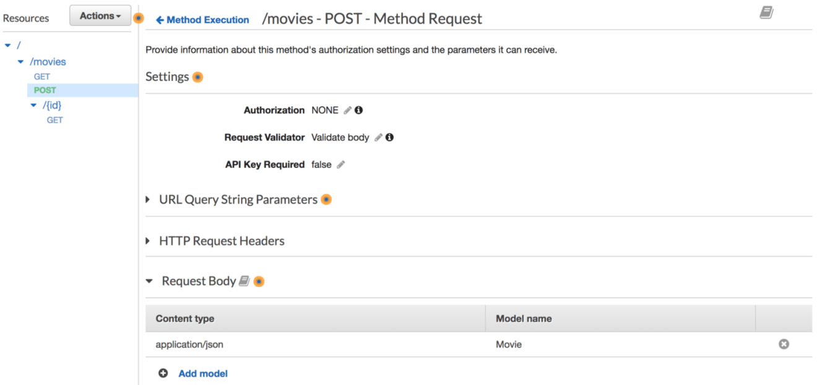The height and width of the screenshot is (385, 817).
Task: Expand URL Query String Parameters section
Action: [148, 200]
